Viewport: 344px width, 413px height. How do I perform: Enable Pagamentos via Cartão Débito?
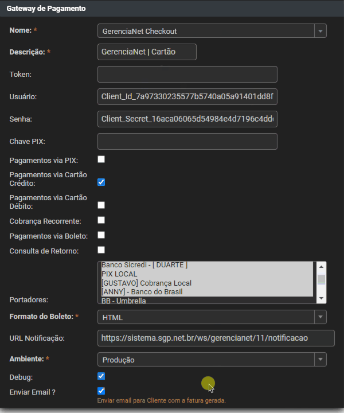pos(101,205)
